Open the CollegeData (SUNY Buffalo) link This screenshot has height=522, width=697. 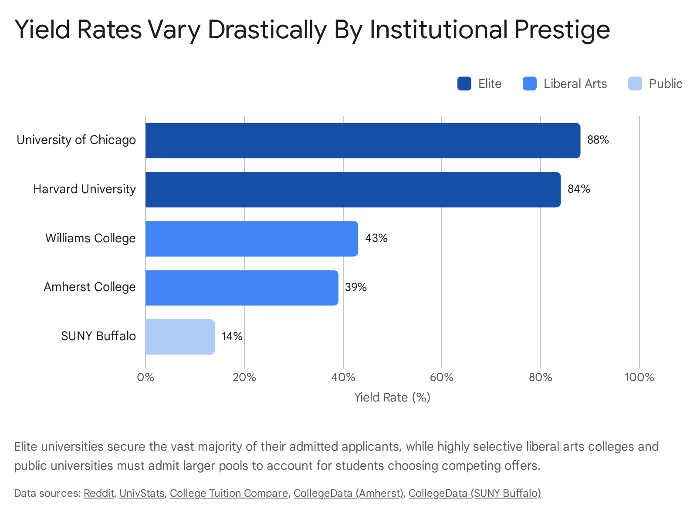pyautogui.click(x=475, y=493)
